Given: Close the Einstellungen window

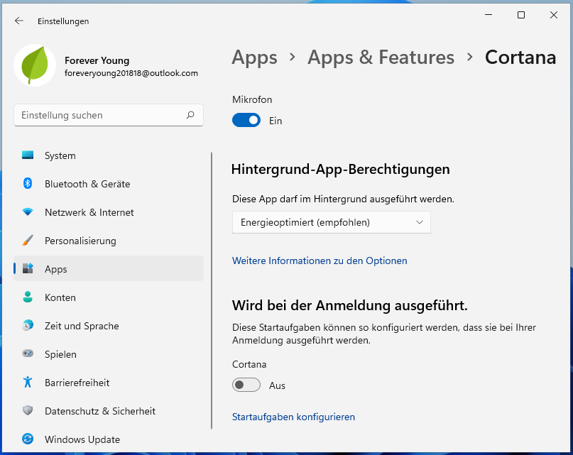Looking at the screenshot, I should coord(554,15).
